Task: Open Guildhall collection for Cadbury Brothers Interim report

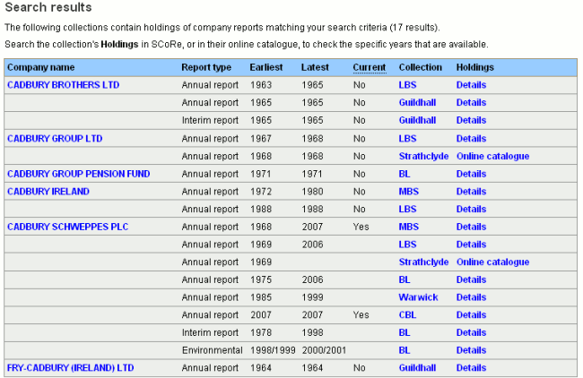Action: [417, 120]
